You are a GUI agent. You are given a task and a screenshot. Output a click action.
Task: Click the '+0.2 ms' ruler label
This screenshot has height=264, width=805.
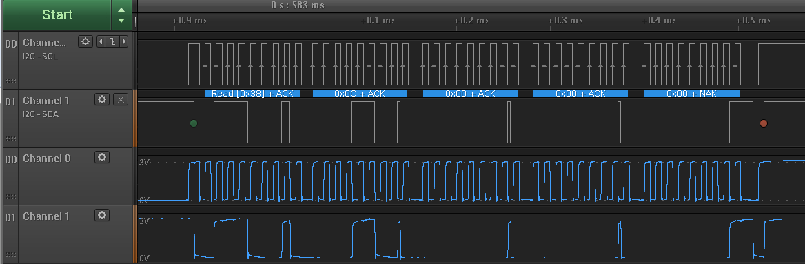(472, 21)
